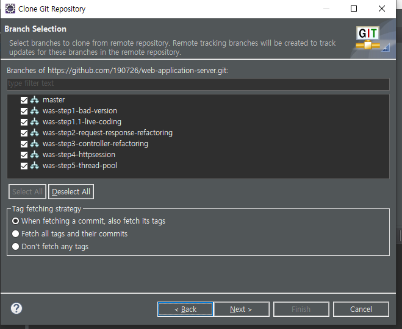Go back with the Back button

pos(185,310)
